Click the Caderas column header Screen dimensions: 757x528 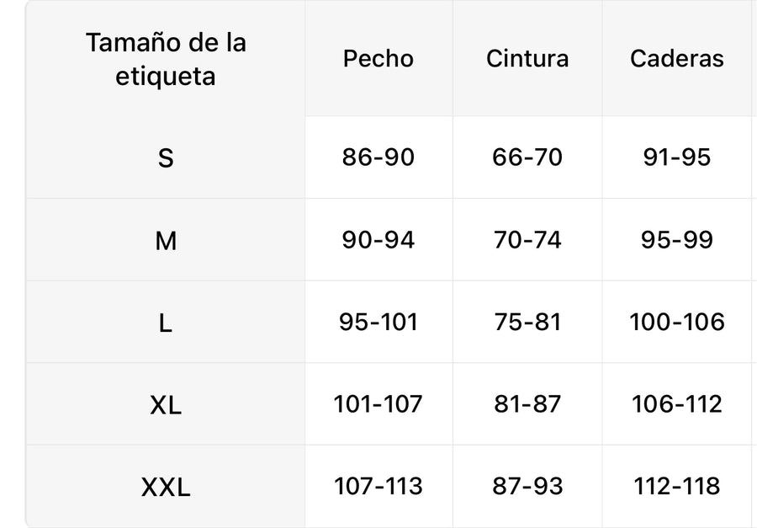point(676,59)
